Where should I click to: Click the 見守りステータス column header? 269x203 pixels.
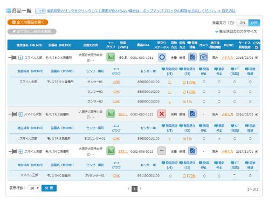[x=162, y=45]
